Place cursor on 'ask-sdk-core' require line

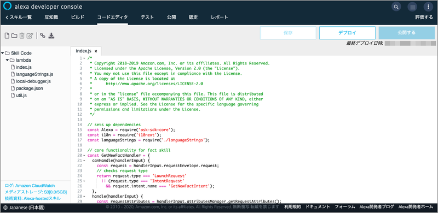[x=131, y=129]
